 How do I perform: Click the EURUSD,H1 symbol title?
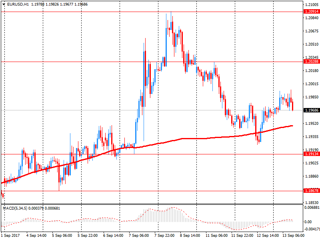(x=18, y=4)
